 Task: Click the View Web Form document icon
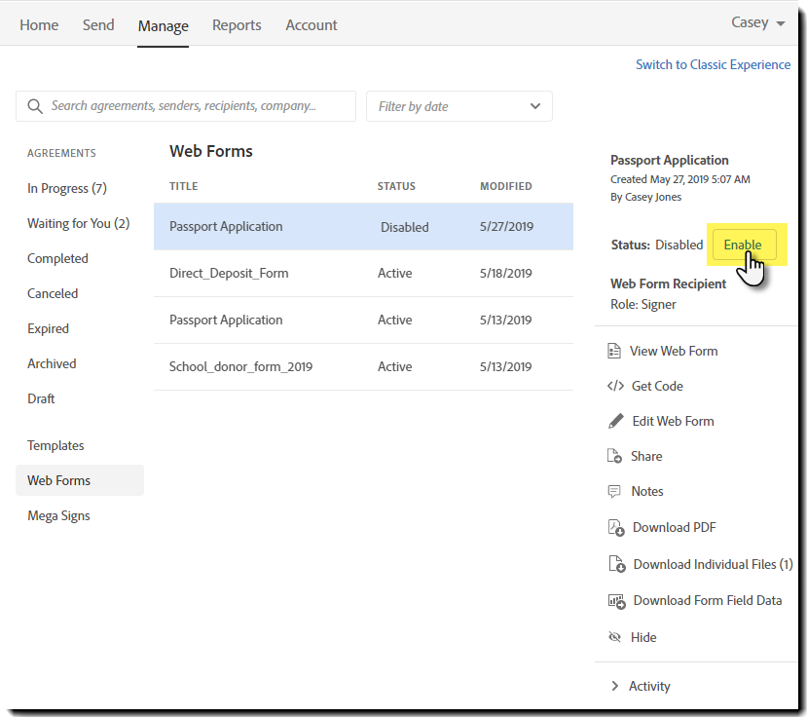click(614, 351)
